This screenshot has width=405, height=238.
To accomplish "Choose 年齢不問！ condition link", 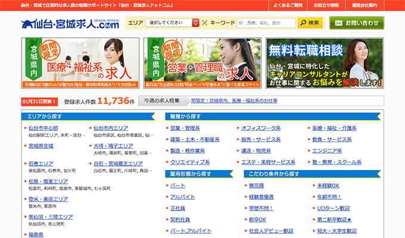I will pyautogui.click(x=329, y=197).
